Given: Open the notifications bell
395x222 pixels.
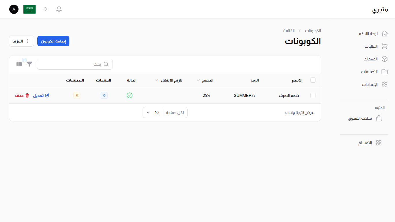Looking at the screenshot, I should pyautogui.click(x=59, y=9).
